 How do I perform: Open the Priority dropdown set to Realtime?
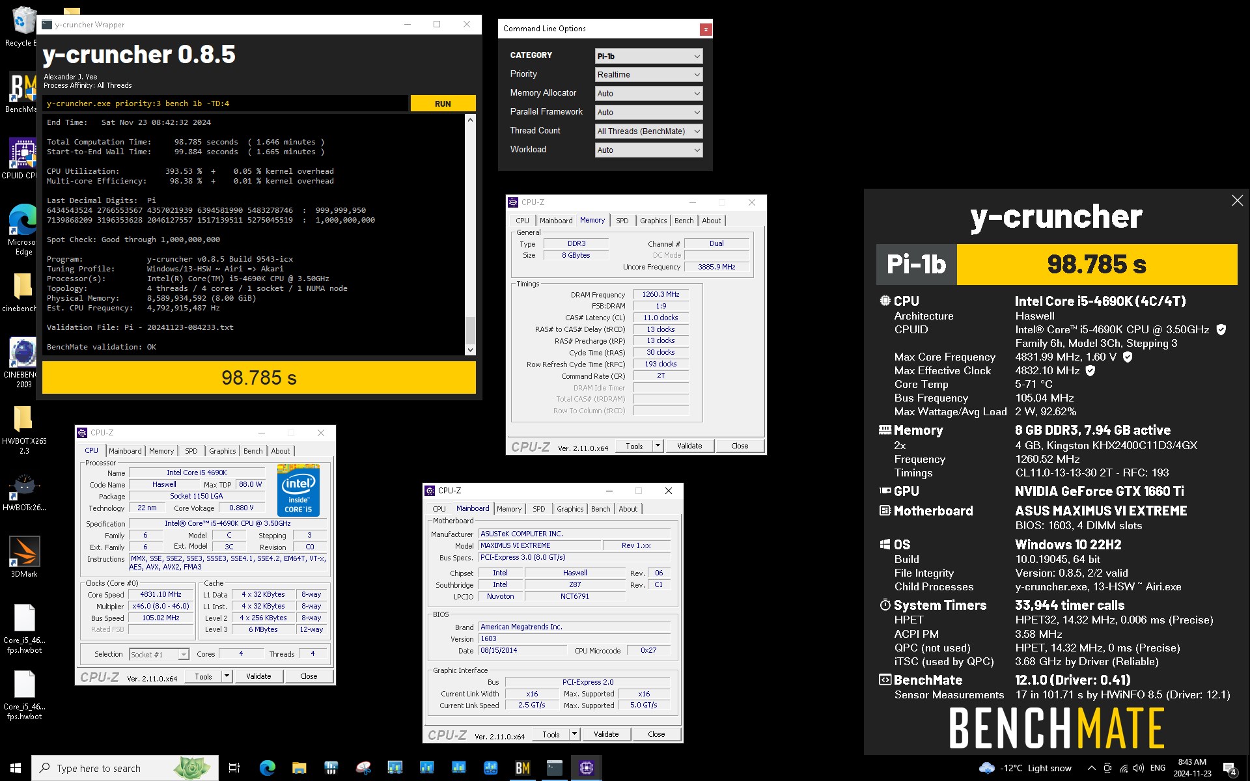tap(648, 74)
